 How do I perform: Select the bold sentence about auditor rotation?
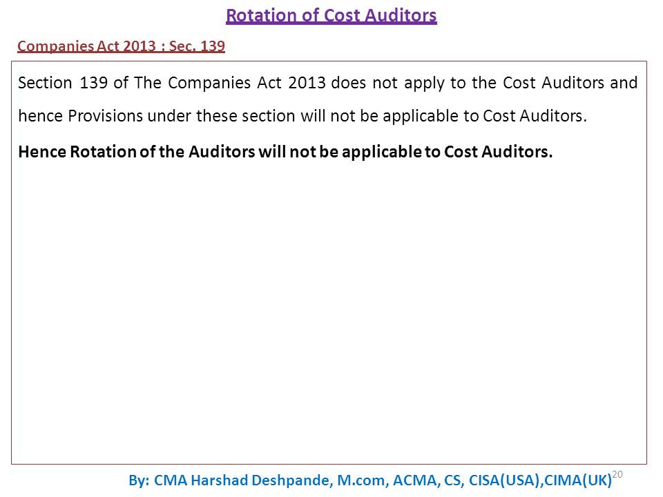285,152
